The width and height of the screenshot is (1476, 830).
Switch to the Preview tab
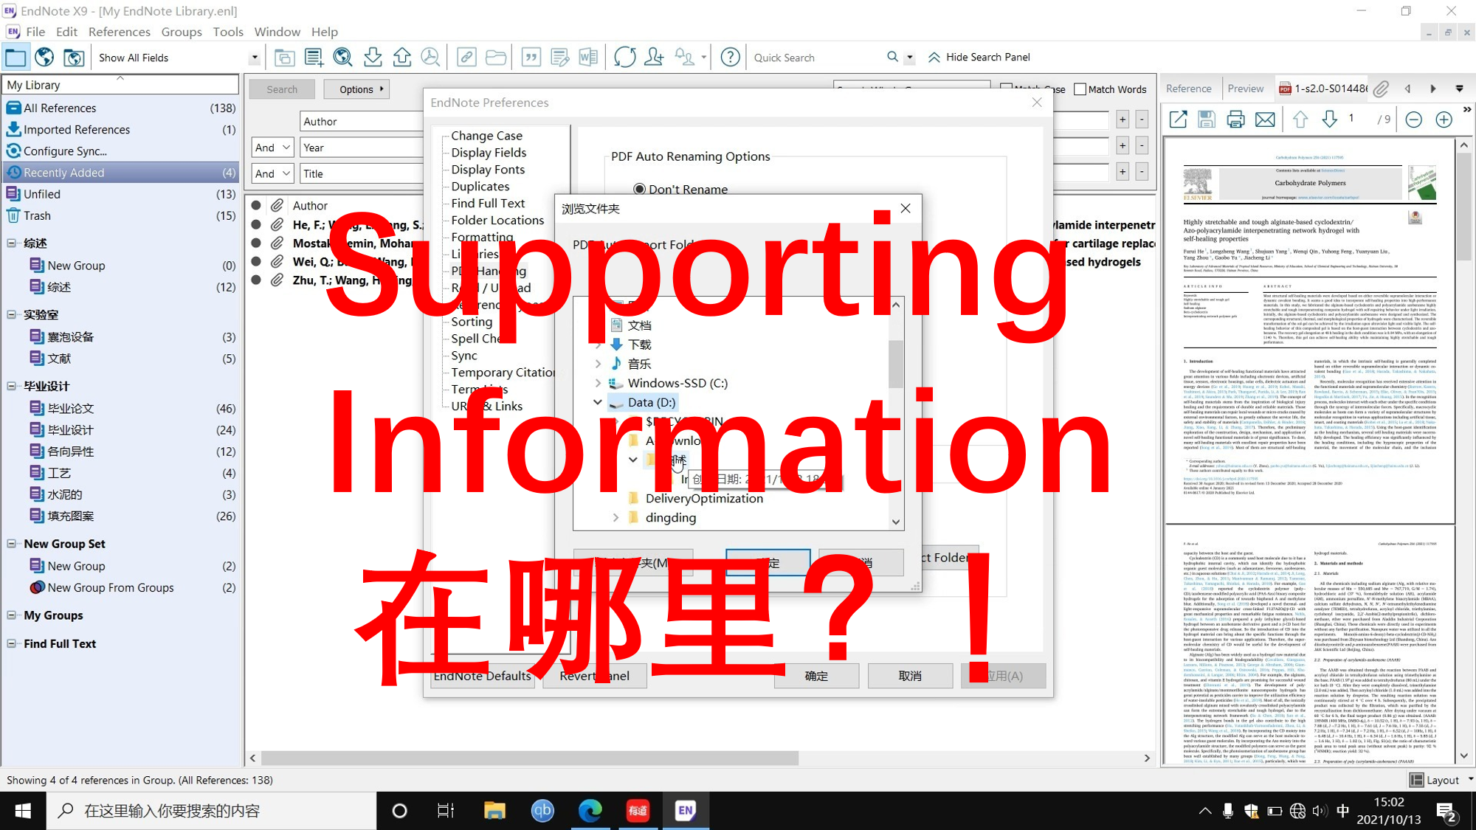tap(1247, 88)
